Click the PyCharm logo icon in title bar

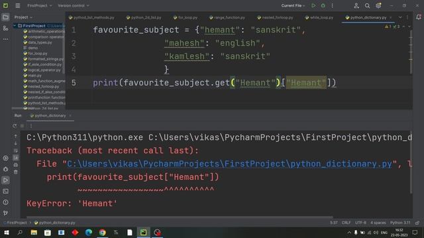(5, 5)
